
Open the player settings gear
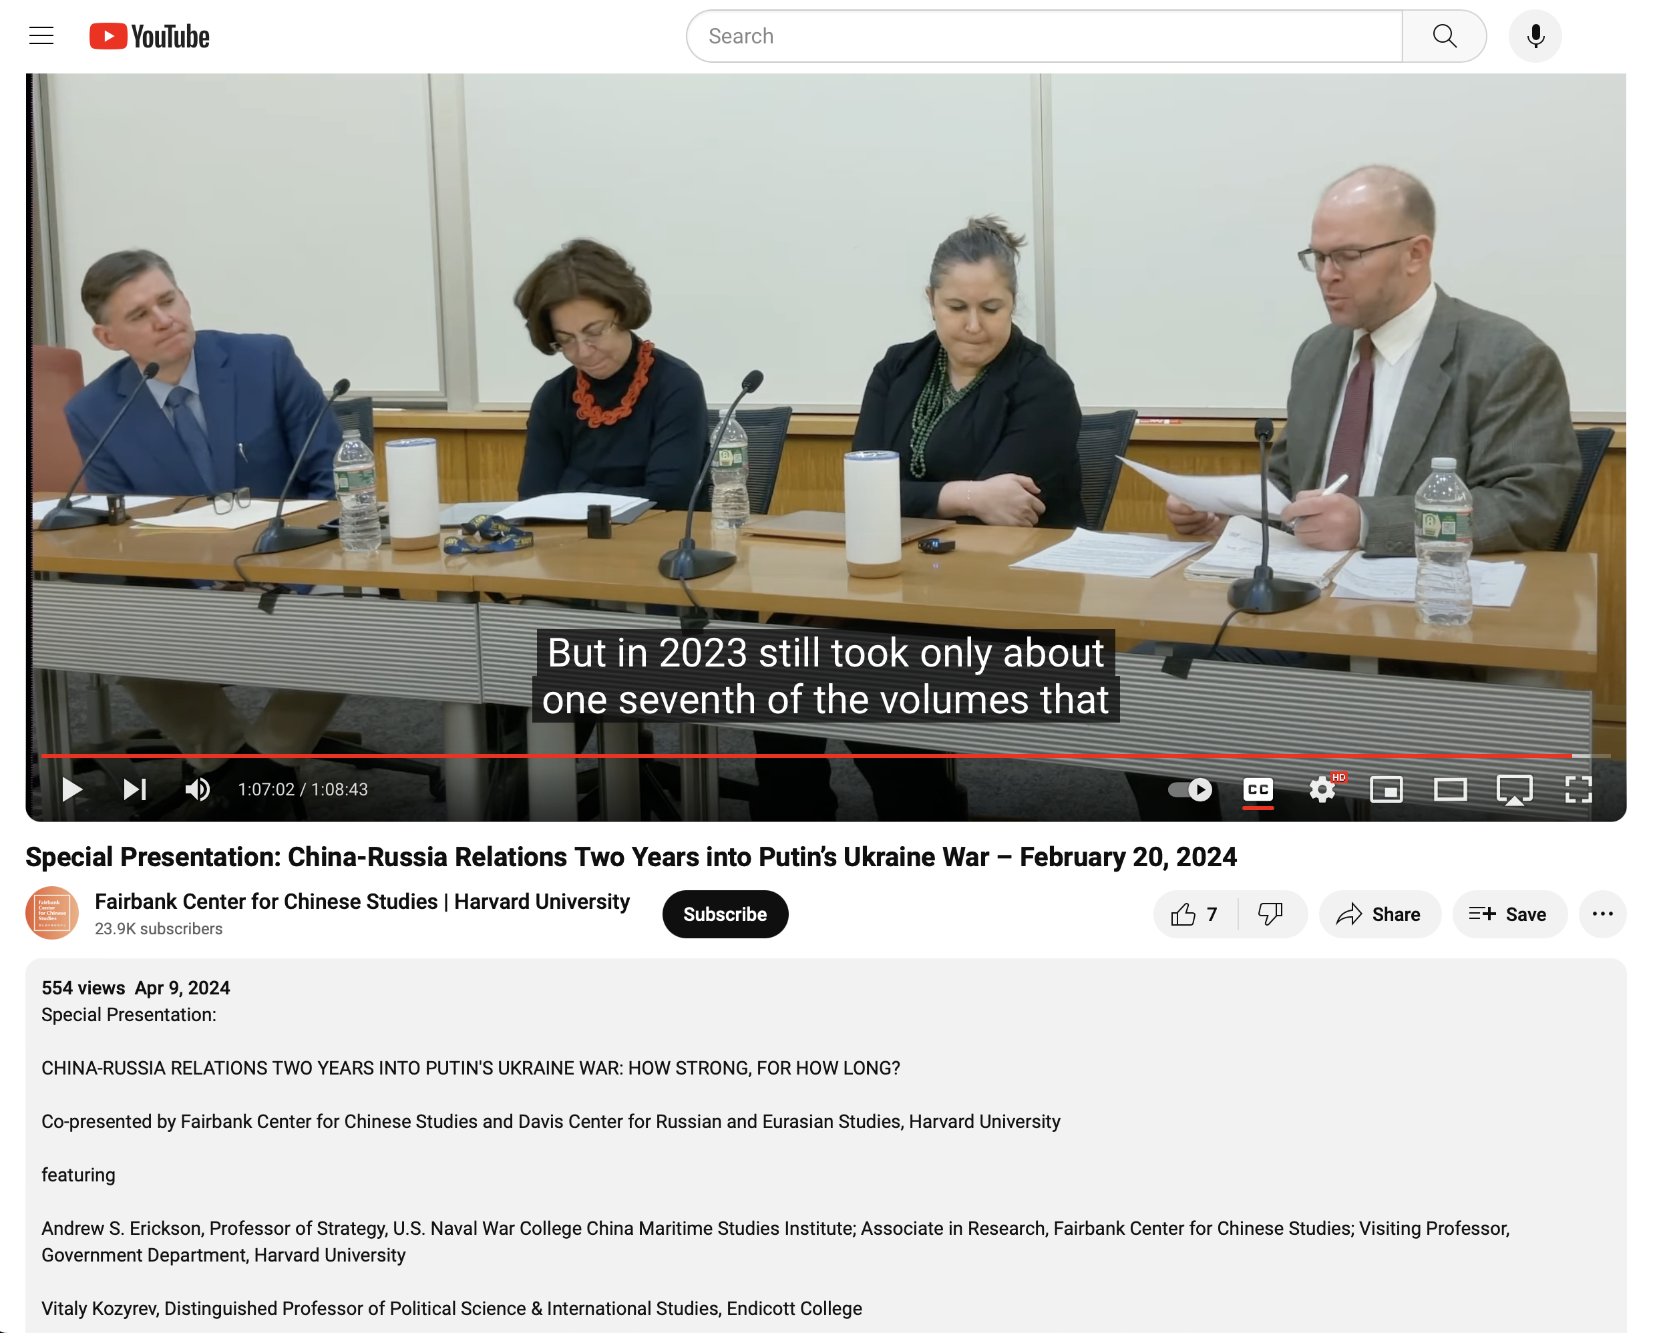1322,789
